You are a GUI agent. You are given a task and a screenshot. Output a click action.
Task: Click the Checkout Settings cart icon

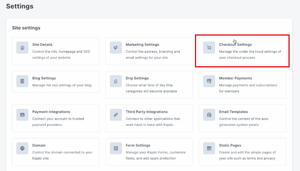point(209,48)
